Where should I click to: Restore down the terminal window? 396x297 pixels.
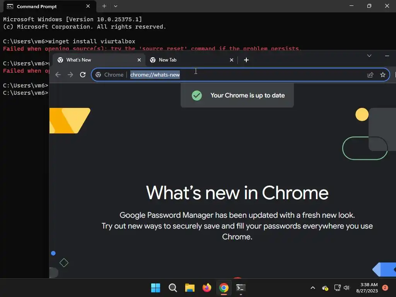(x=369, y=6)
